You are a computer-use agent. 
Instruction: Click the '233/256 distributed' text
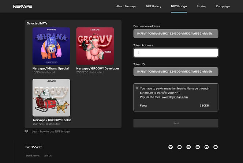(x=90, y=72)
